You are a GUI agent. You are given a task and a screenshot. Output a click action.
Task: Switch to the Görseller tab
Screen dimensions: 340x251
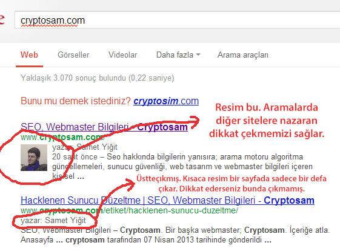(73, 55)
